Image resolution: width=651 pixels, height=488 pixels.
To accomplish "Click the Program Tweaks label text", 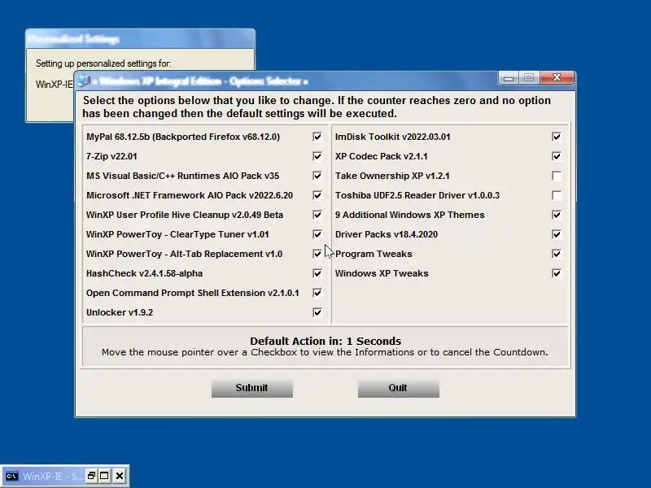I will point(374,254).
